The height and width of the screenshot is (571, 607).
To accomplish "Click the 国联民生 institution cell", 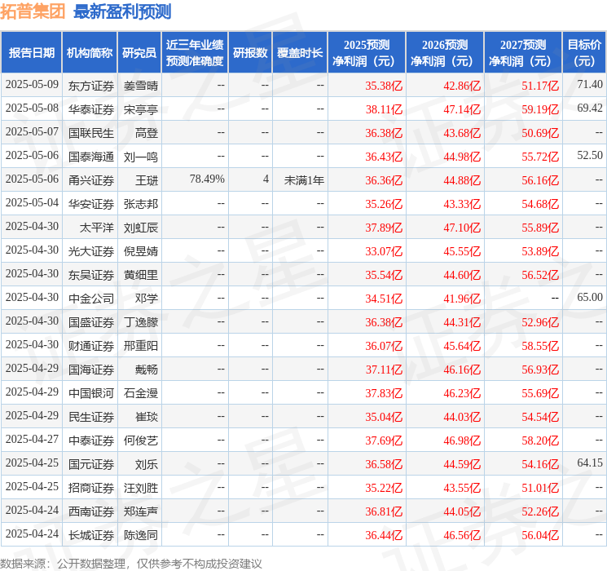I will point(91,133).
